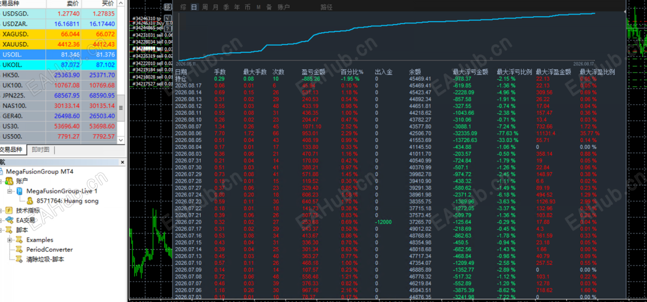Select the 周 weekly period tab
The height and width of the screenshot is (302, 647).
205,7
